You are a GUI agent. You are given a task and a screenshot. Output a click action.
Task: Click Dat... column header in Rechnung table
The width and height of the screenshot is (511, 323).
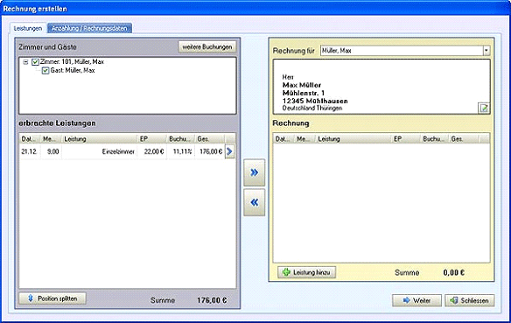point(283,139)
